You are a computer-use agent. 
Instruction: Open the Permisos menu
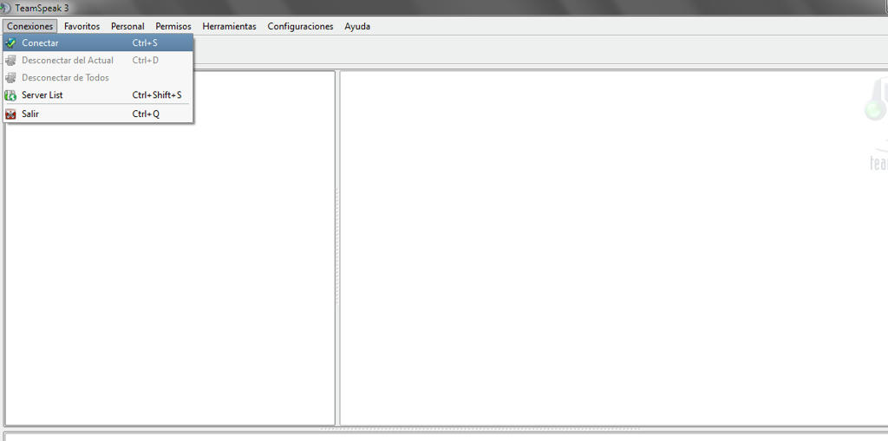coord(173,26)
